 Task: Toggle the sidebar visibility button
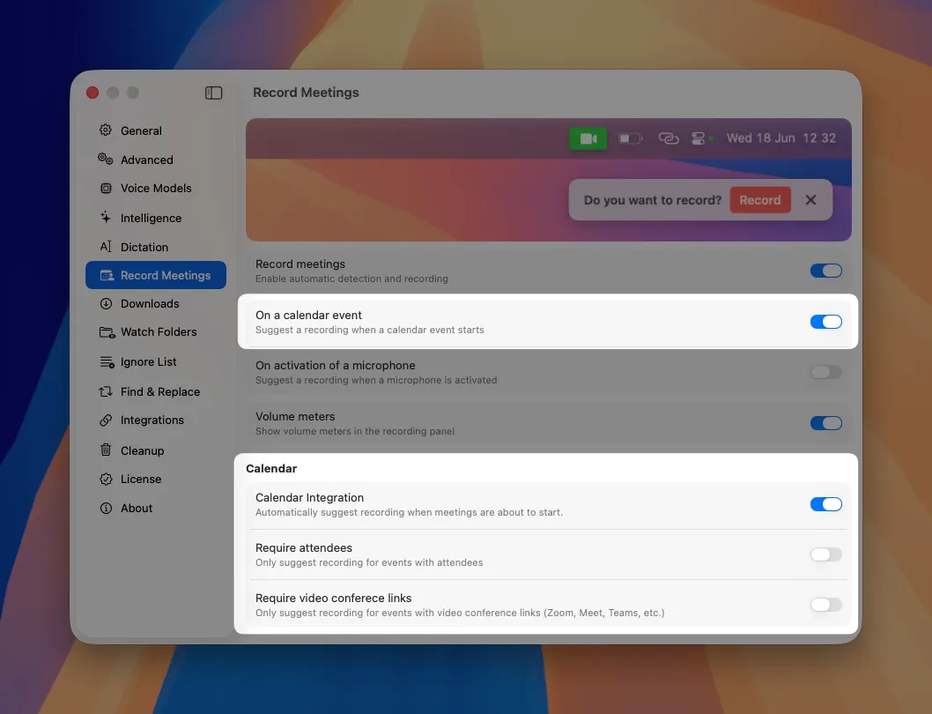(213, 93)
